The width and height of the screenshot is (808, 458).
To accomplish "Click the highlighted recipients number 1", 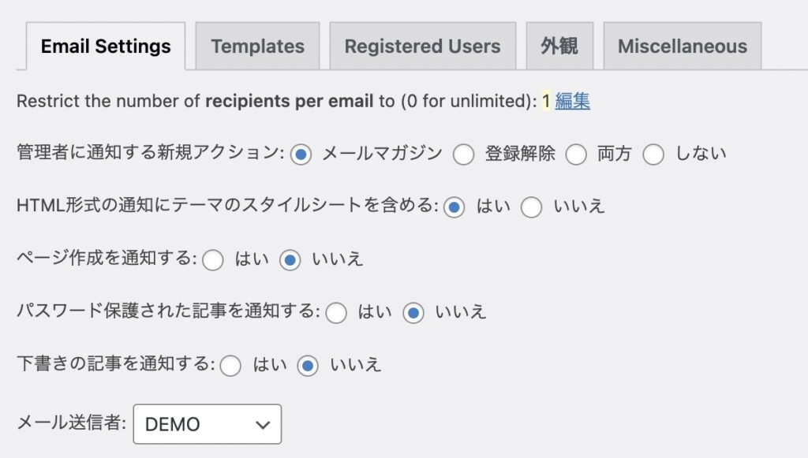I will tap(546, 101).
